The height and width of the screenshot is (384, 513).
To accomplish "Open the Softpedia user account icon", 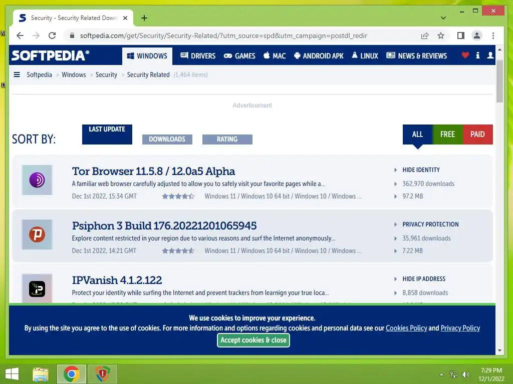I will 490,55.
